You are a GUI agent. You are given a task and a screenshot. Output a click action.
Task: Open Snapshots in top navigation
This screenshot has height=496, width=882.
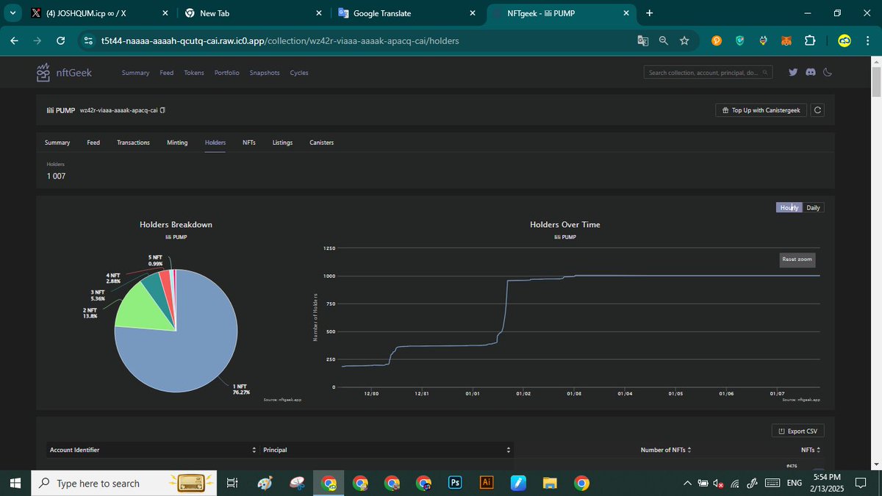click(265, 73)
